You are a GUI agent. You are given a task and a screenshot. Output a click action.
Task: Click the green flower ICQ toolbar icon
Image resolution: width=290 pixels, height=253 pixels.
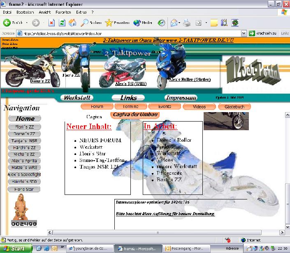click(235, 23)
